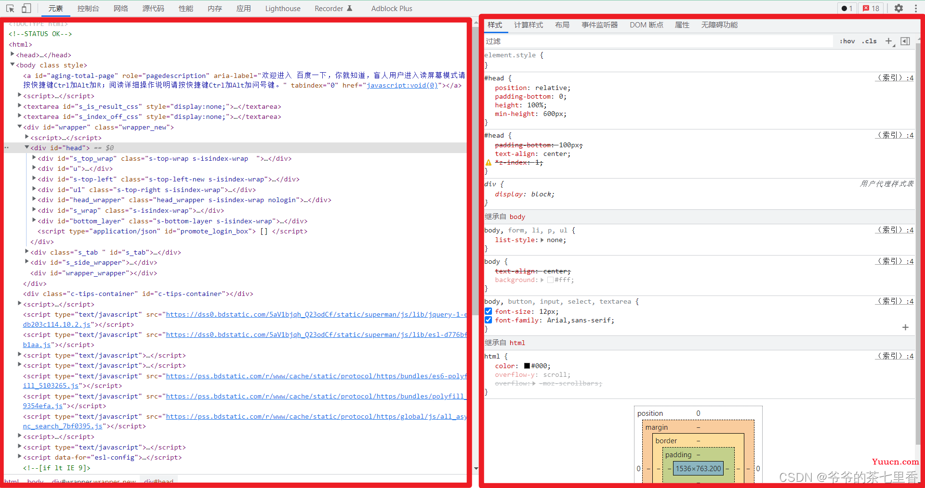Click the 过滤 styles filter field

(658, 41)
